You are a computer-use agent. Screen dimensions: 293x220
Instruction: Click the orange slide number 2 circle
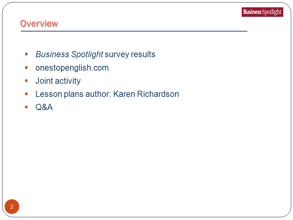point(12,207)
